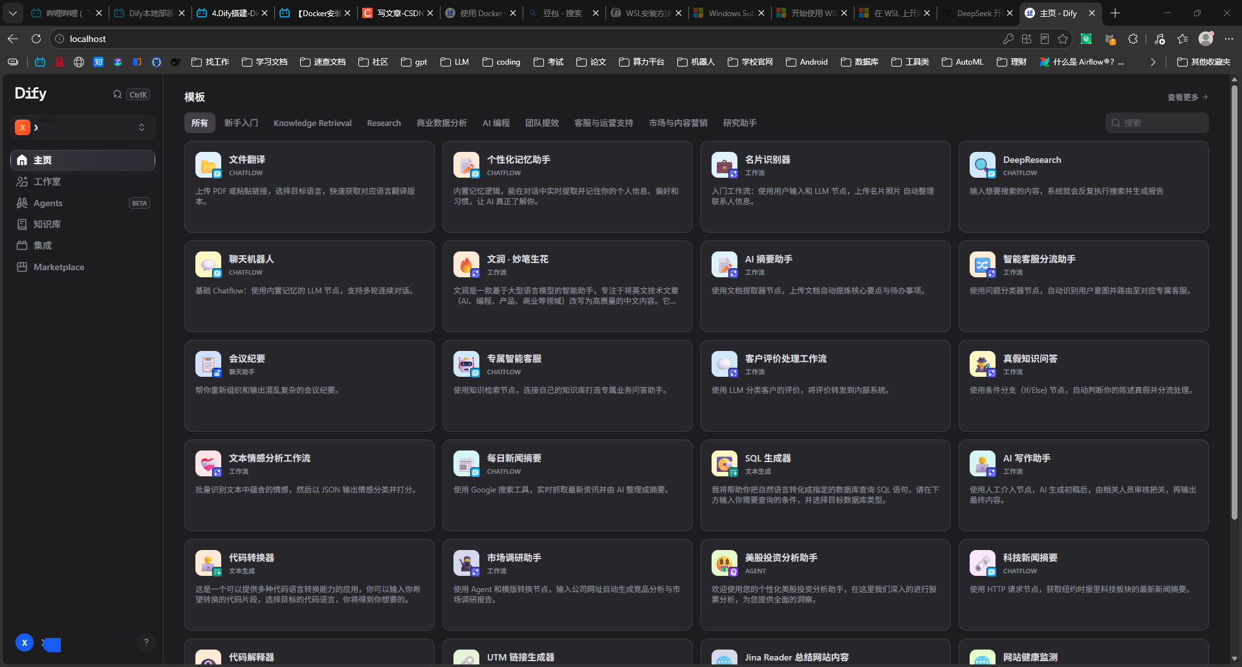
Task: Select the AI 摘要助手 template icon
Action: coord(724,265)
